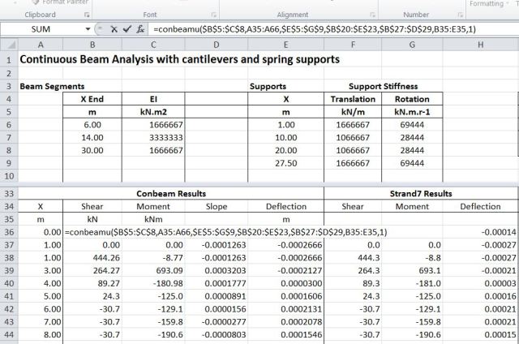Screen dimensions: 519x344
Task: Click the Cancel formula X icon
Action: [x=114, y=28]
